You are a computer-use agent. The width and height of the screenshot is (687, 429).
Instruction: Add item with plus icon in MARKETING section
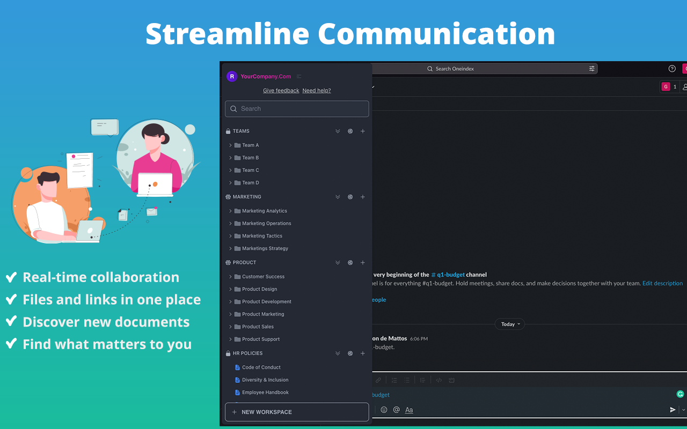coord(363,197)
